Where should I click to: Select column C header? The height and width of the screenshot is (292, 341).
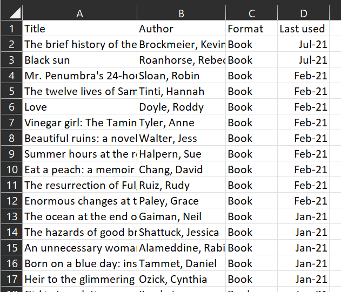[x=252, y=13]
